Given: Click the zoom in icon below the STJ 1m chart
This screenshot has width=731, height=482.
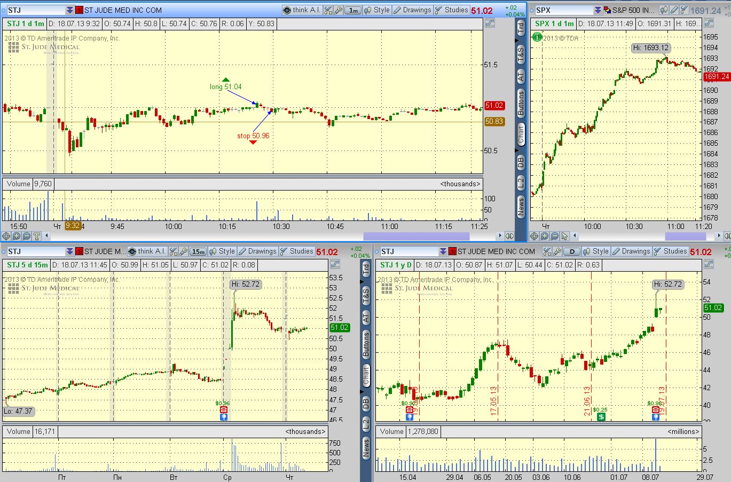Looking at the screenshot, I should (17, 236).
